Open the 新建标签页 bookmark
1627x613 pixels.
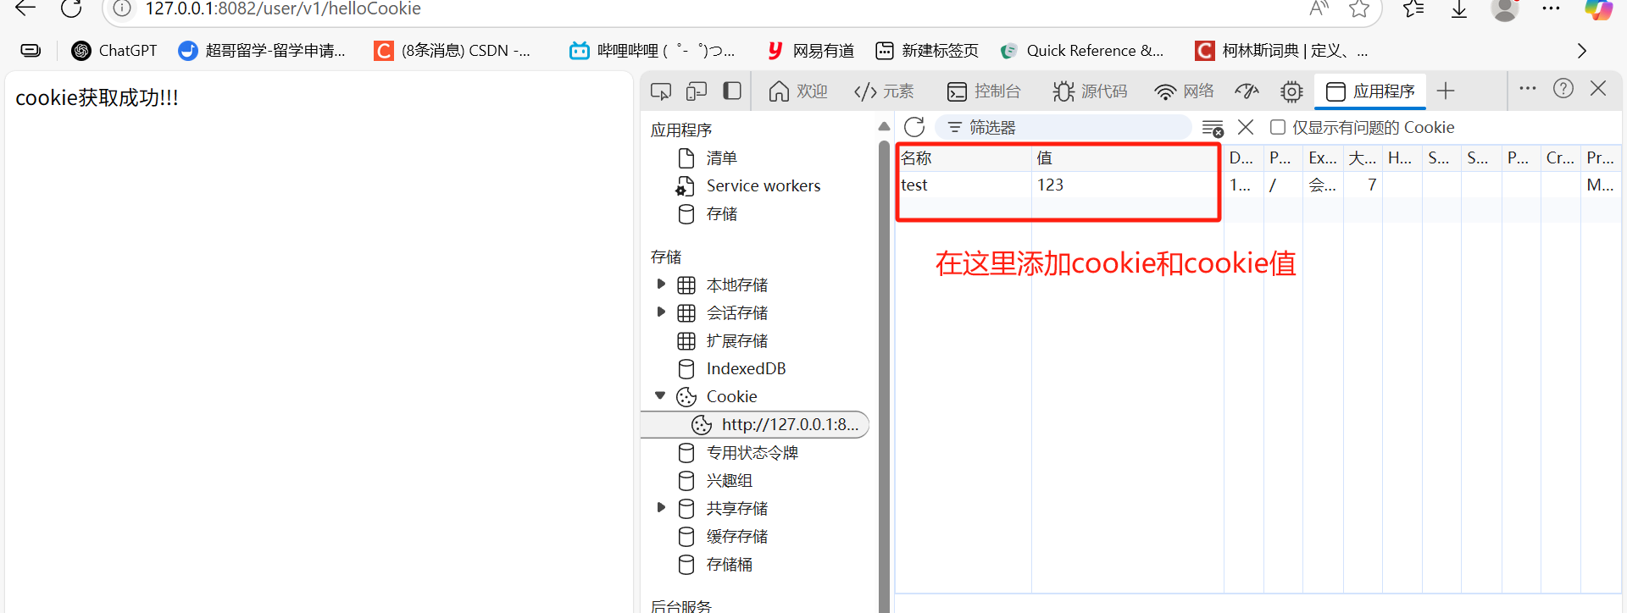click(x=927, y=51)
